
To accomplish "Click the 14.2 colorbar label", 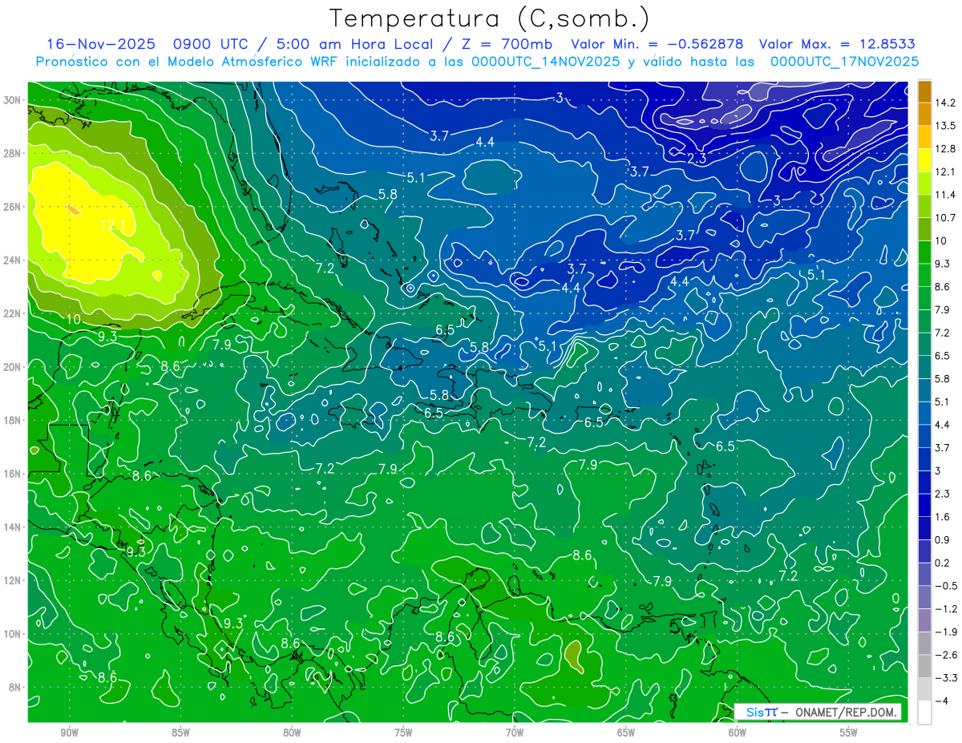I will (946, 103).
